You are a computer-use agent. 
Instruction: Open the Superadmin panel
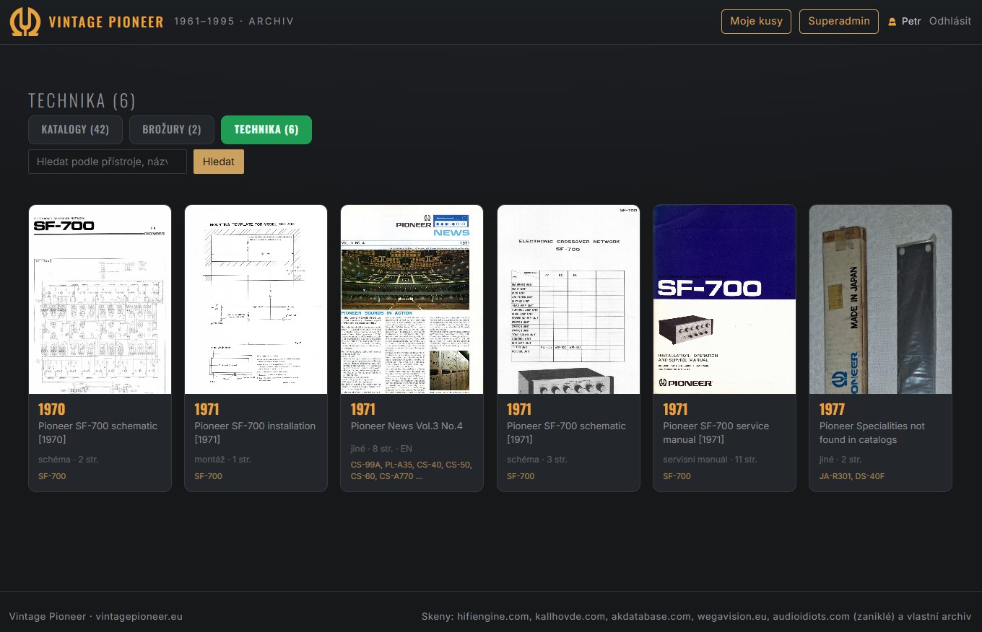839,22
